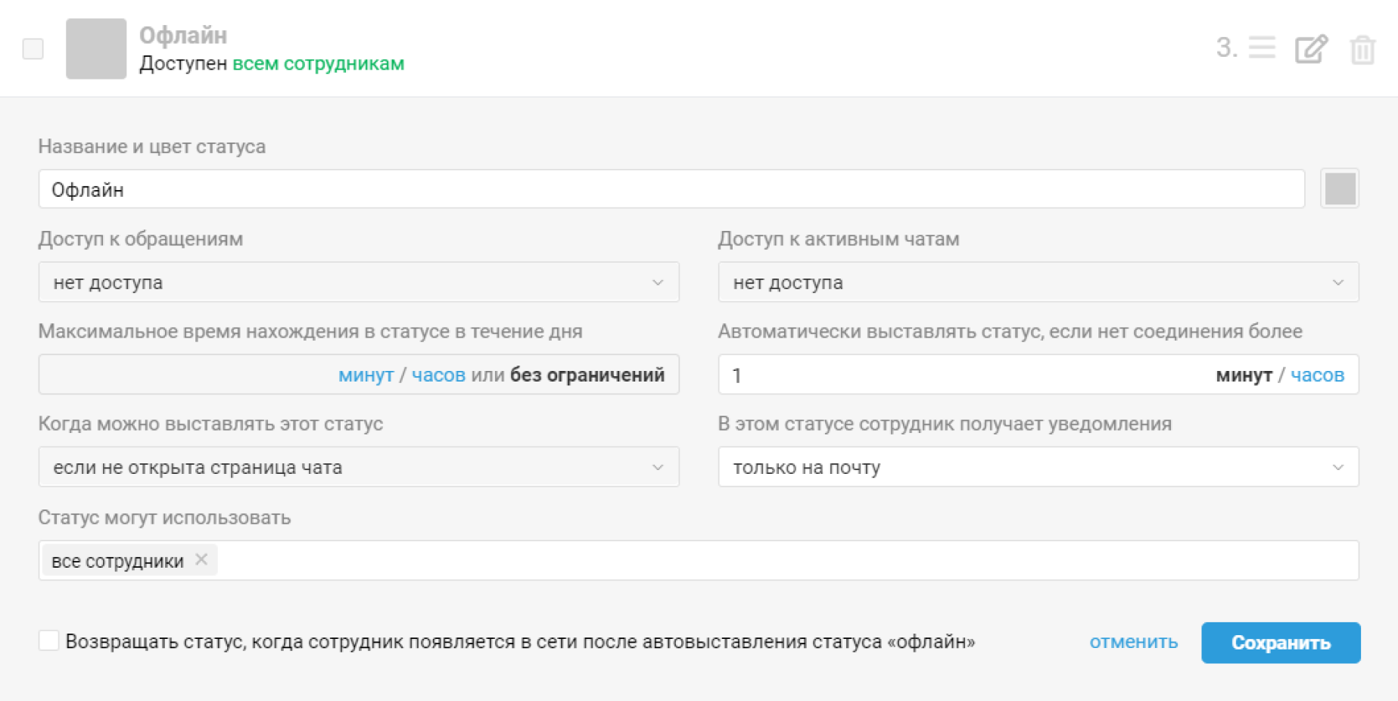The width and height of the screenshot is (1398, 701).
Task: Enable 'Возвращать статус' checkbox
Action: tap(48, 640)
